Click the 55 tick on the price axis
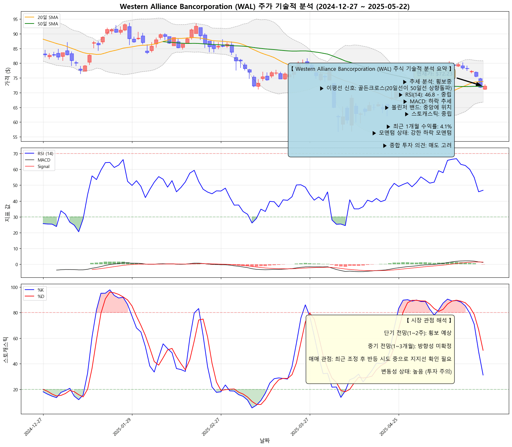Image resolution: width=512 pixels, height=447 pixels. click(15, 137)
